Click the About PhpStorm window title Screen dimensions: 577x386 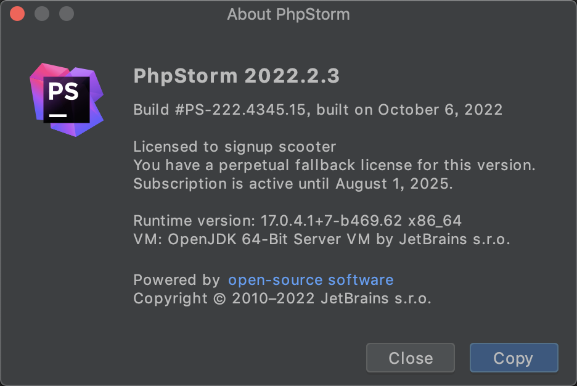click(x=288, y=14)
